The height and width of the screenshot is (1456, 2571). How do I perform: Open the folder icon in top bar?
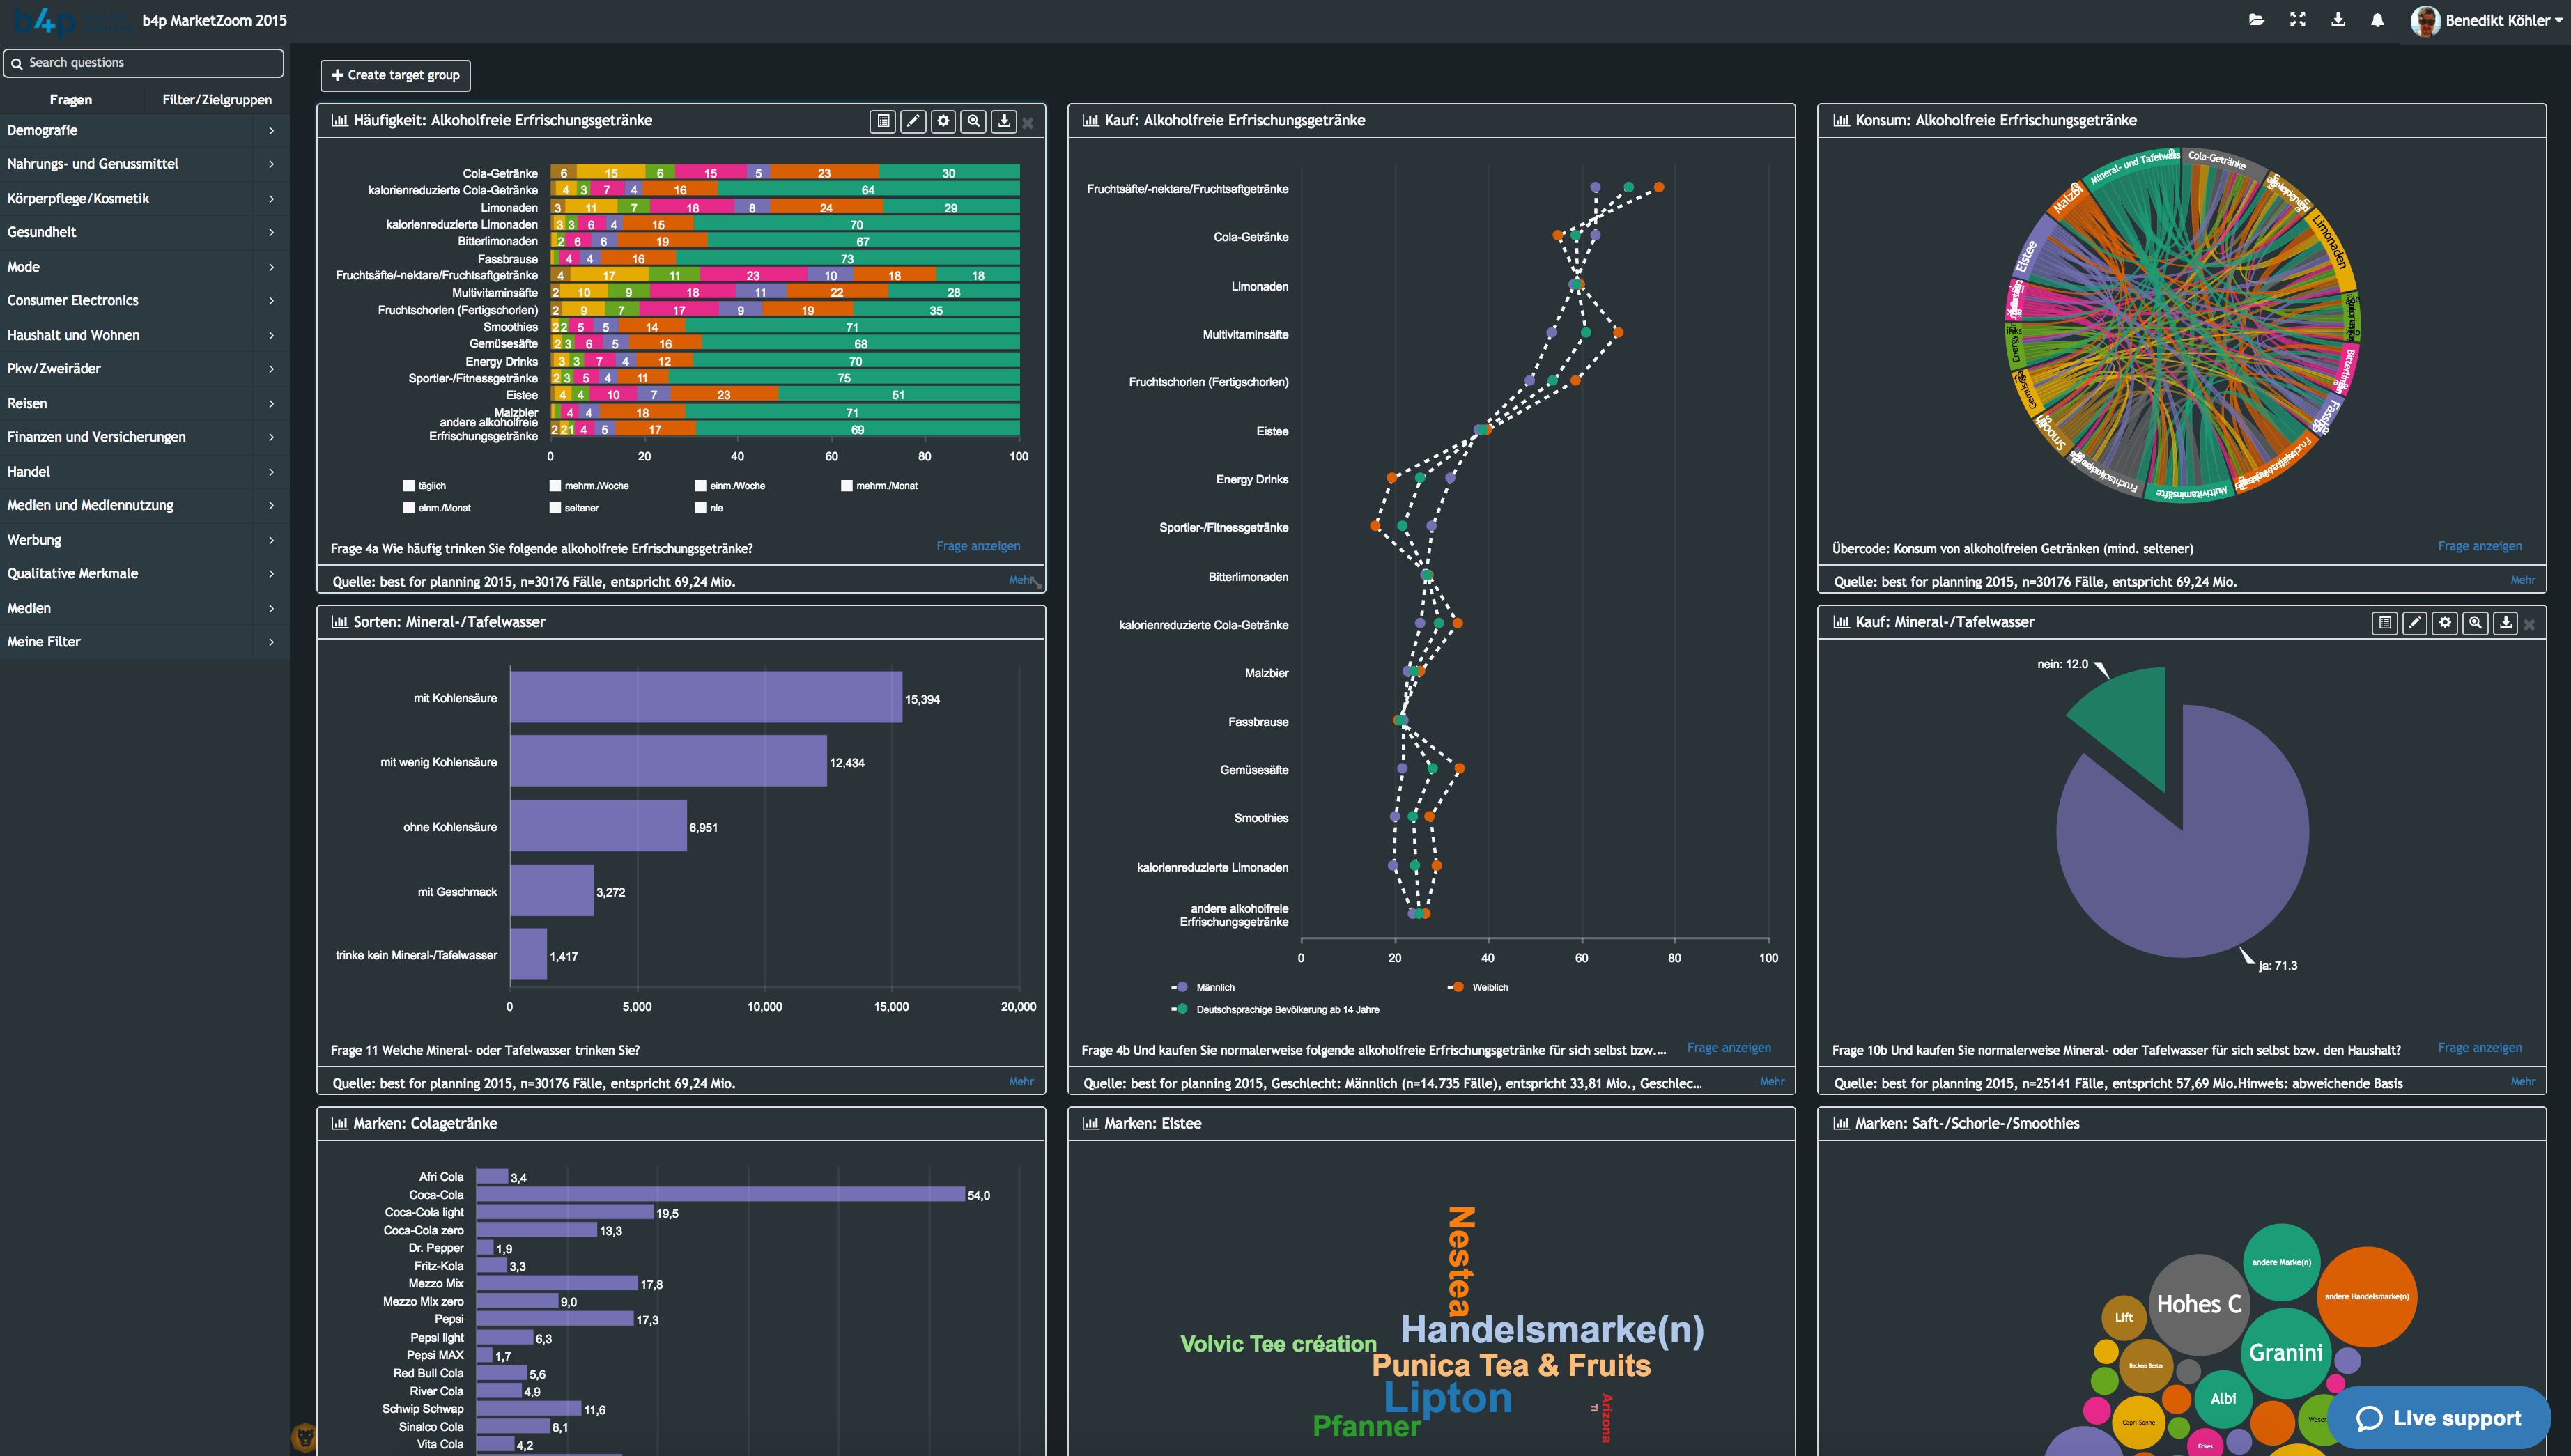2256,20
